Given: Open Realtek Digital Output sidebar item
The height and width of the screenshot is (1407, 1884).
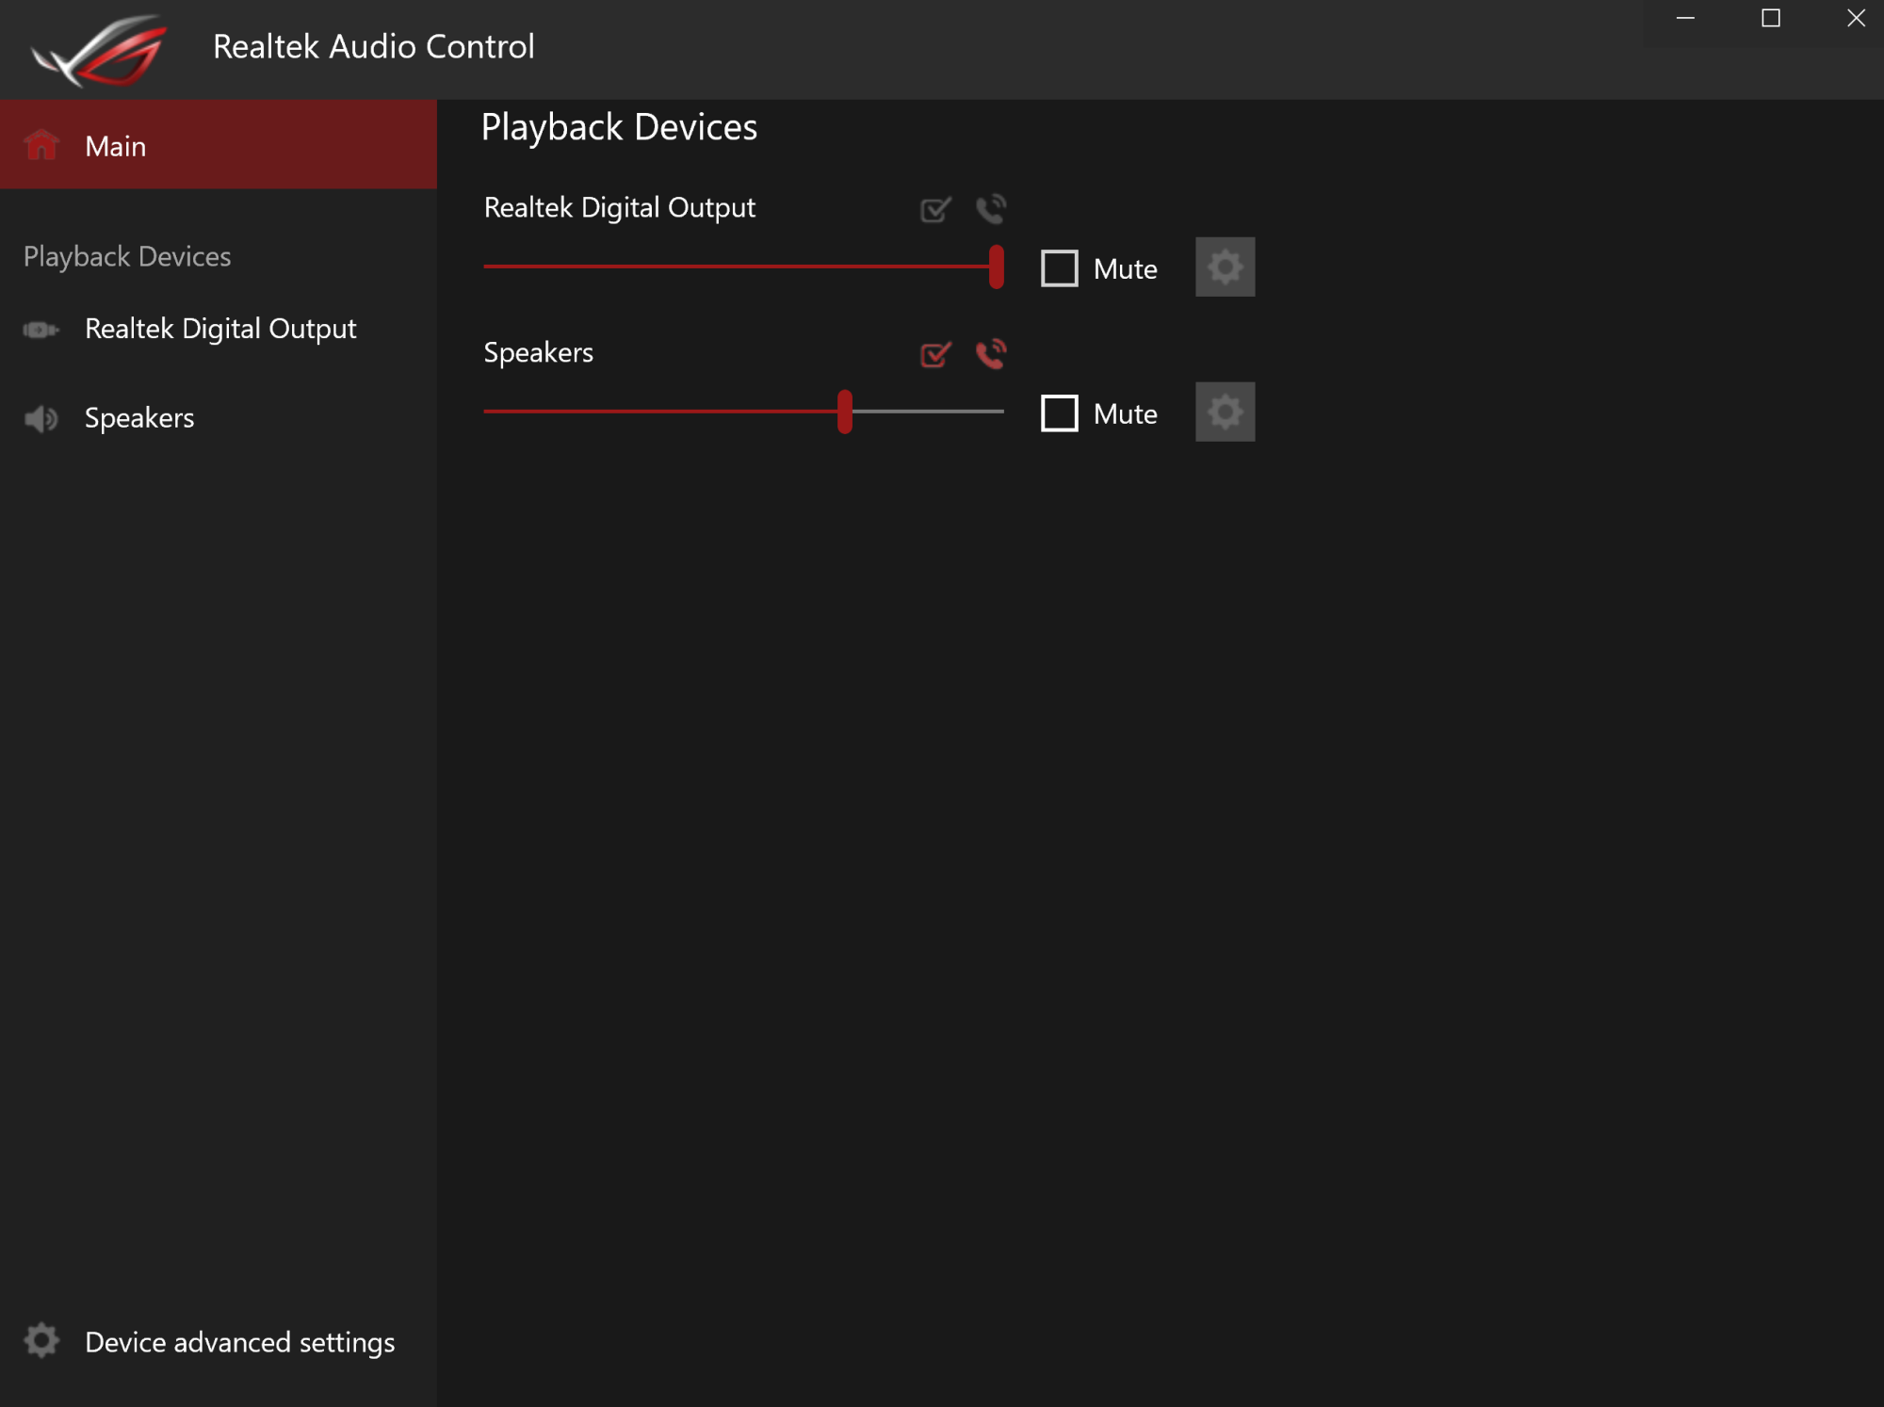Looking at the screenshot, I should 219,329.
